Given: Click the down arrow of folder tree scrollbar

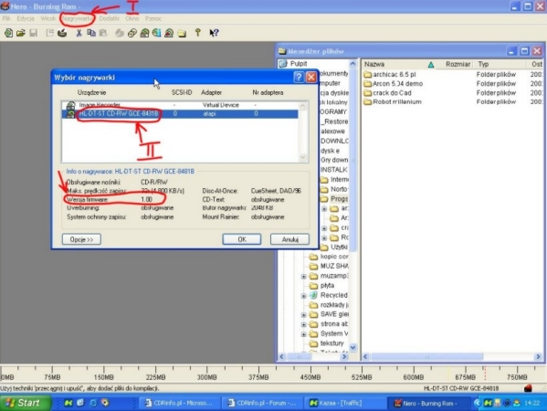Looking at the screenshot, I should click(x=352, y=347).
